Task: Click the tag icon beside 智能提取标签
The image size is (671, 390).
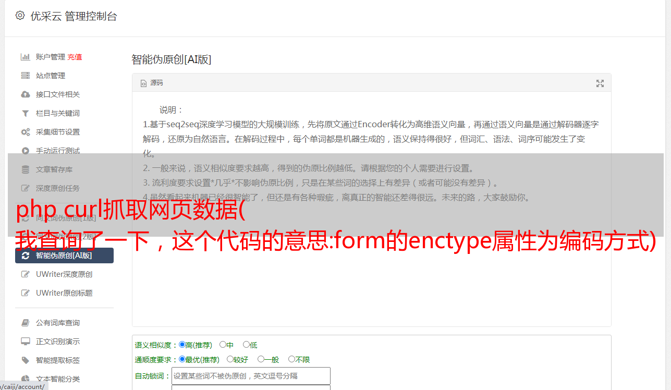Action: (x=25, y=360)
